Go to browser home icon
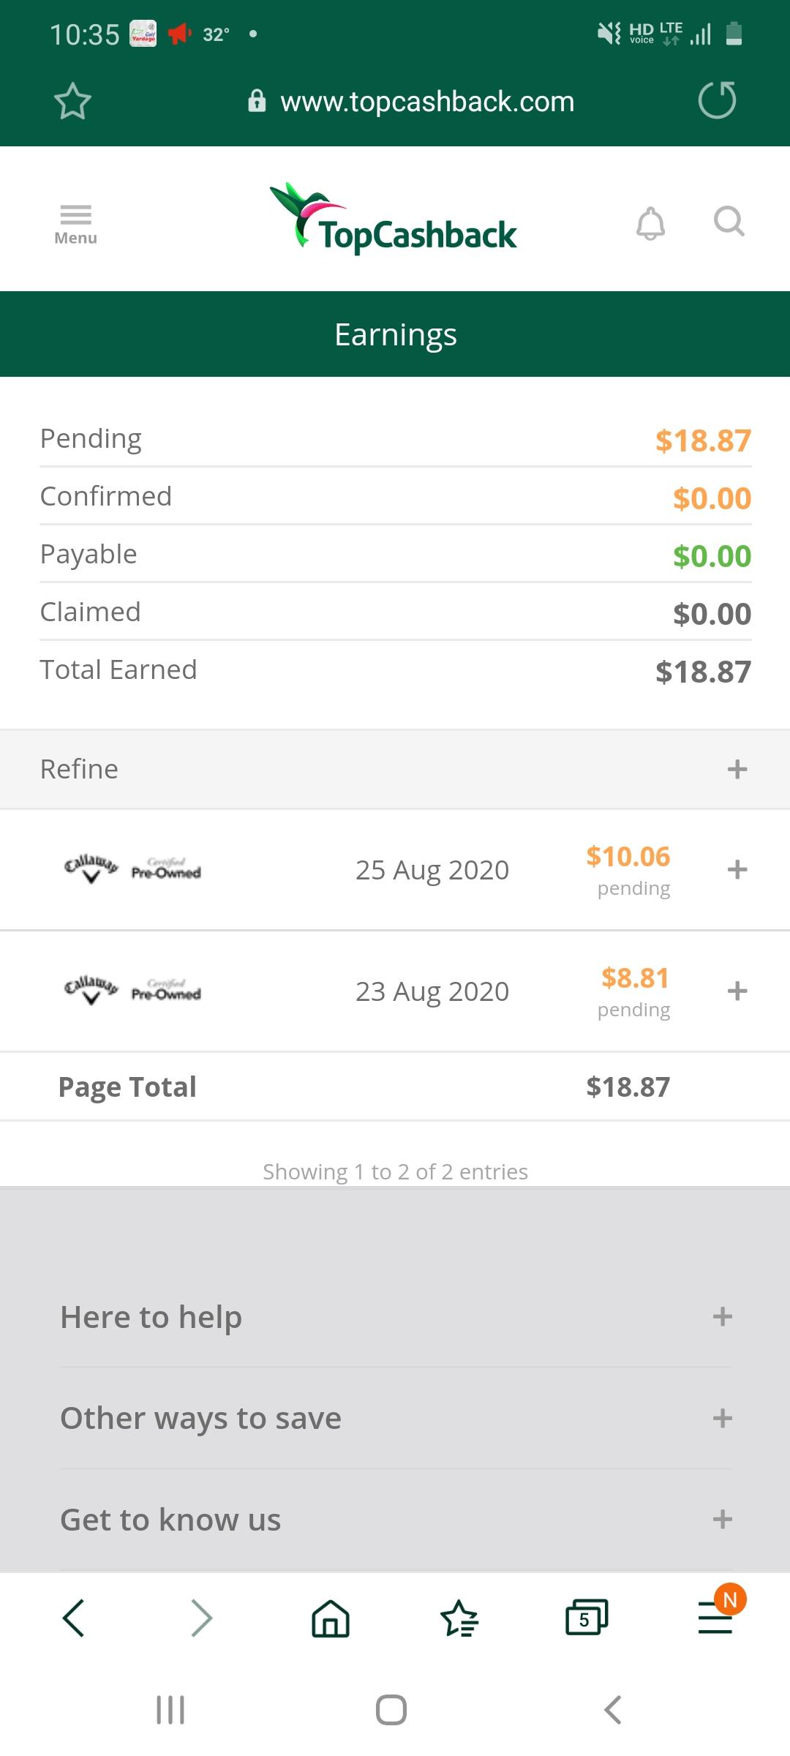The image size is (790, 1756). (x=331, y=1618)
